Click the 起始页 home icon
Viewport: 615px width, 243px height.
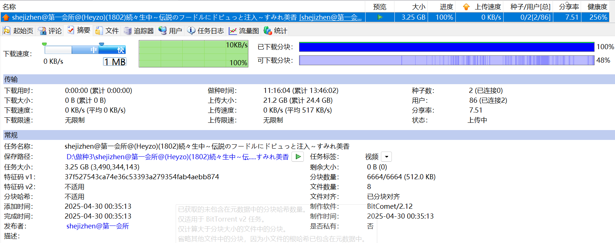pos(7,31)
